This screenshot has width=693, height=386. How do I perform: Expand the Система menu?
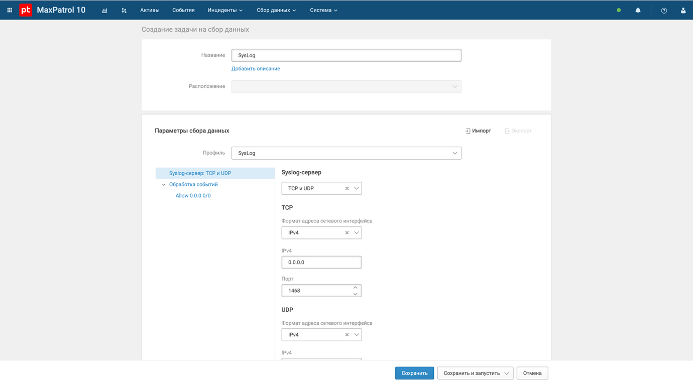click(x=323, y=10)
